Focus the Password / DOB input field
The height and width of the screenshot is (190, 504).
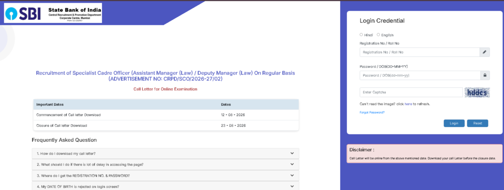(420, 76)
